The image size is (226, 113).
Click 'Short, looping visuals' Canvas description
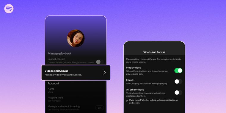(147, 84)
